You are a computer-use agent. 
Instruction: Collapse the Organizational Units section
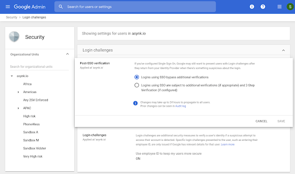[67, 54]
